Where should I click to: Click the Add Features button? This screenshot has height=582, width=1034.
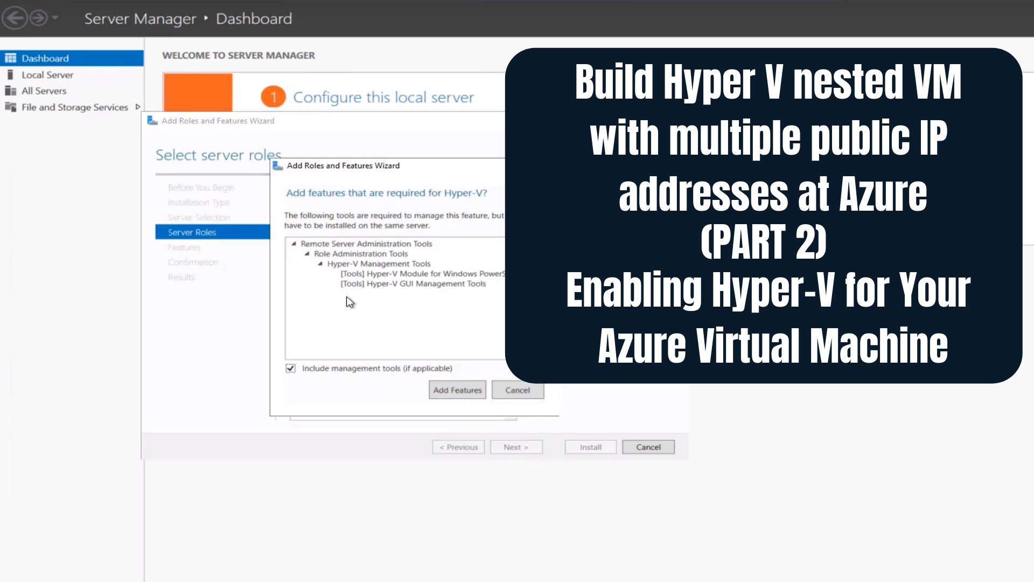point(457,390)
